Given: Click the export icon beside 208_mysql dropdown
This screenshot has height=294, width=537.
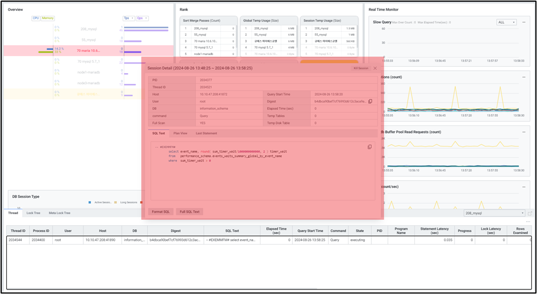Looking at the screenshot, I should click(x=530, y=214).
